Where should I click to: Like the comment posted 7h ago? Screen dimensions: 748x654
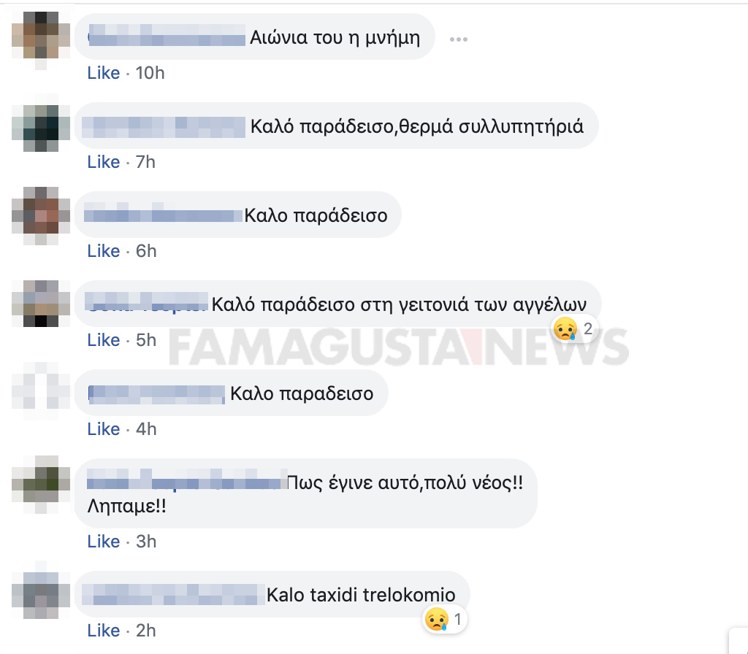(104, 162)
